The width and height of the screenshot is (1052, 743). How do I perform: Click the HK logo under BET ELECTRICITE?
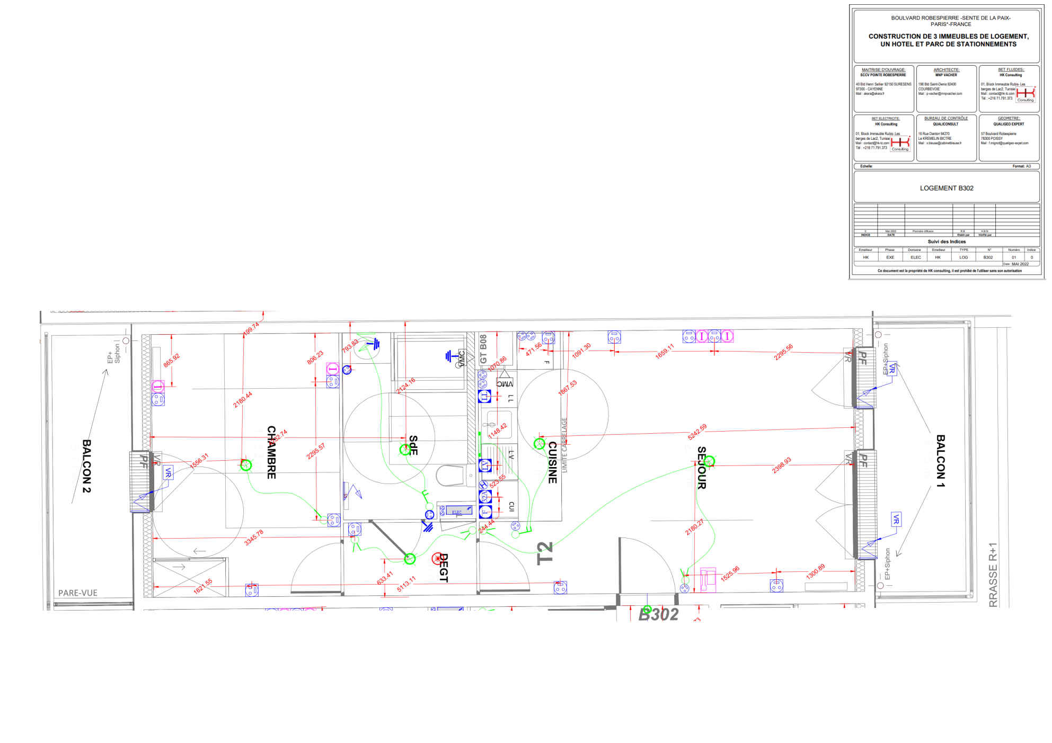click(900, 143)
